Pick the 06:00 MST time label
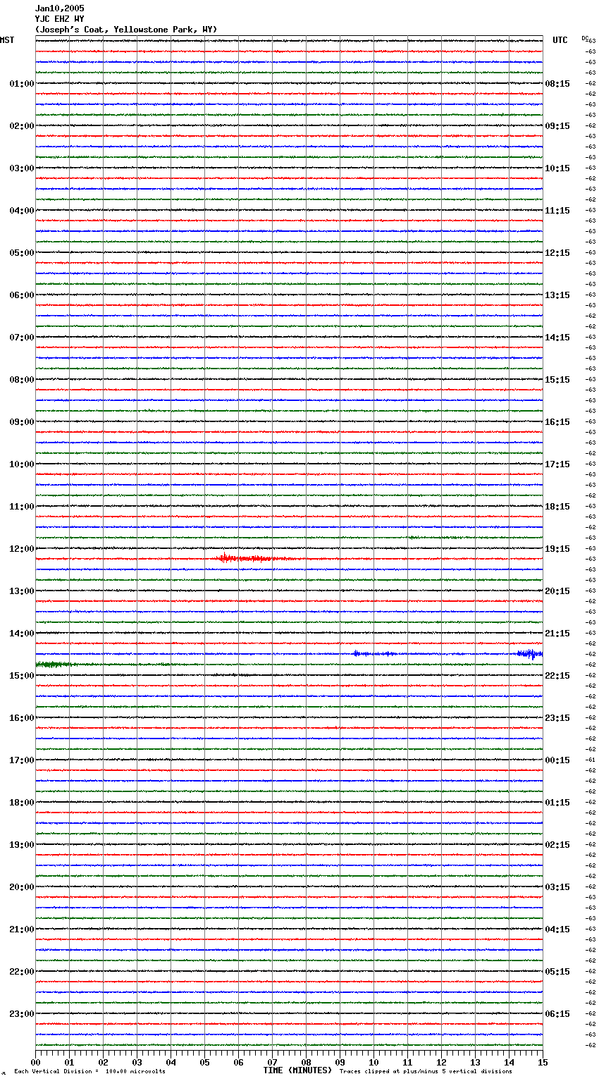The image size is (599, 1081). click(x=22, y=295)
